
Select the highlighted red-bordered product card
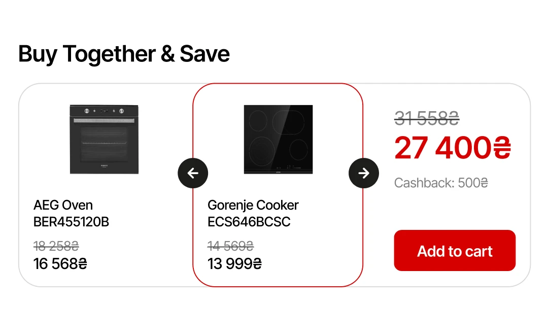tap(278, 185)
